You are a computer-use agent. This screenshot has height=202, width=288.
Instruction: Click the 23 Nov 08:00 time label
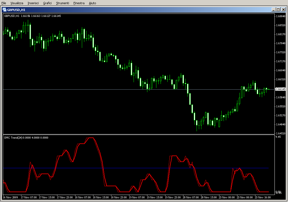pyautogui.click(x=245, y=197)
